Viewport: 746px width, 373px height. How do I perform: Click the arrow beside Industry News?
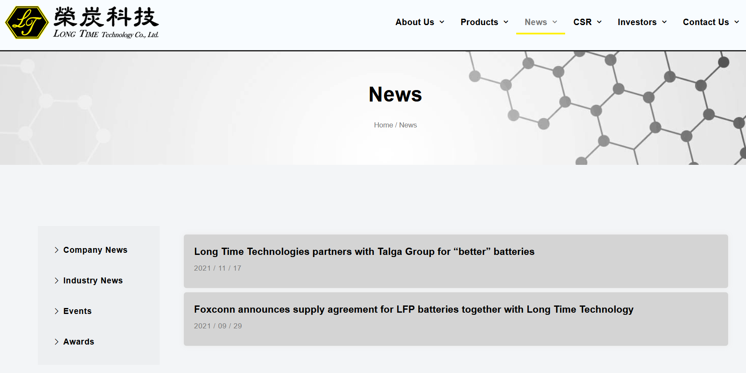57,280
